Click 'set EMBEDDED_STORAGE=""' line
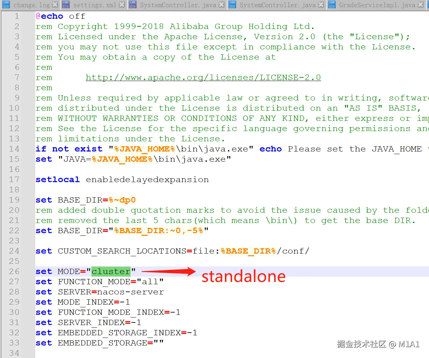Image resolution: width=429 pixels, height=358 pixels. [100, 343]
